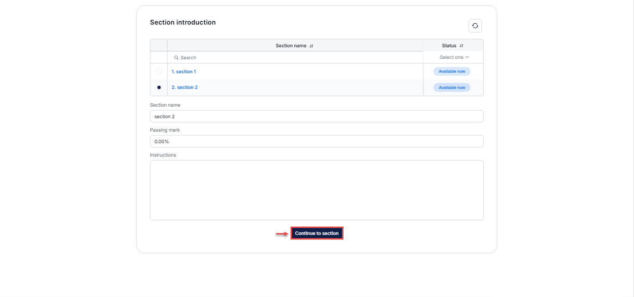Click the search magnifier icon
634x297 pixels.
pos(176,58)
